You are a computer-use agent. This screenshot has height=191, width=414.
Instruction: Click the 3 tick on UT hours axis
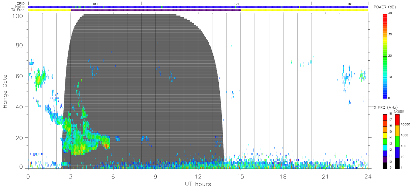point(71,176)
